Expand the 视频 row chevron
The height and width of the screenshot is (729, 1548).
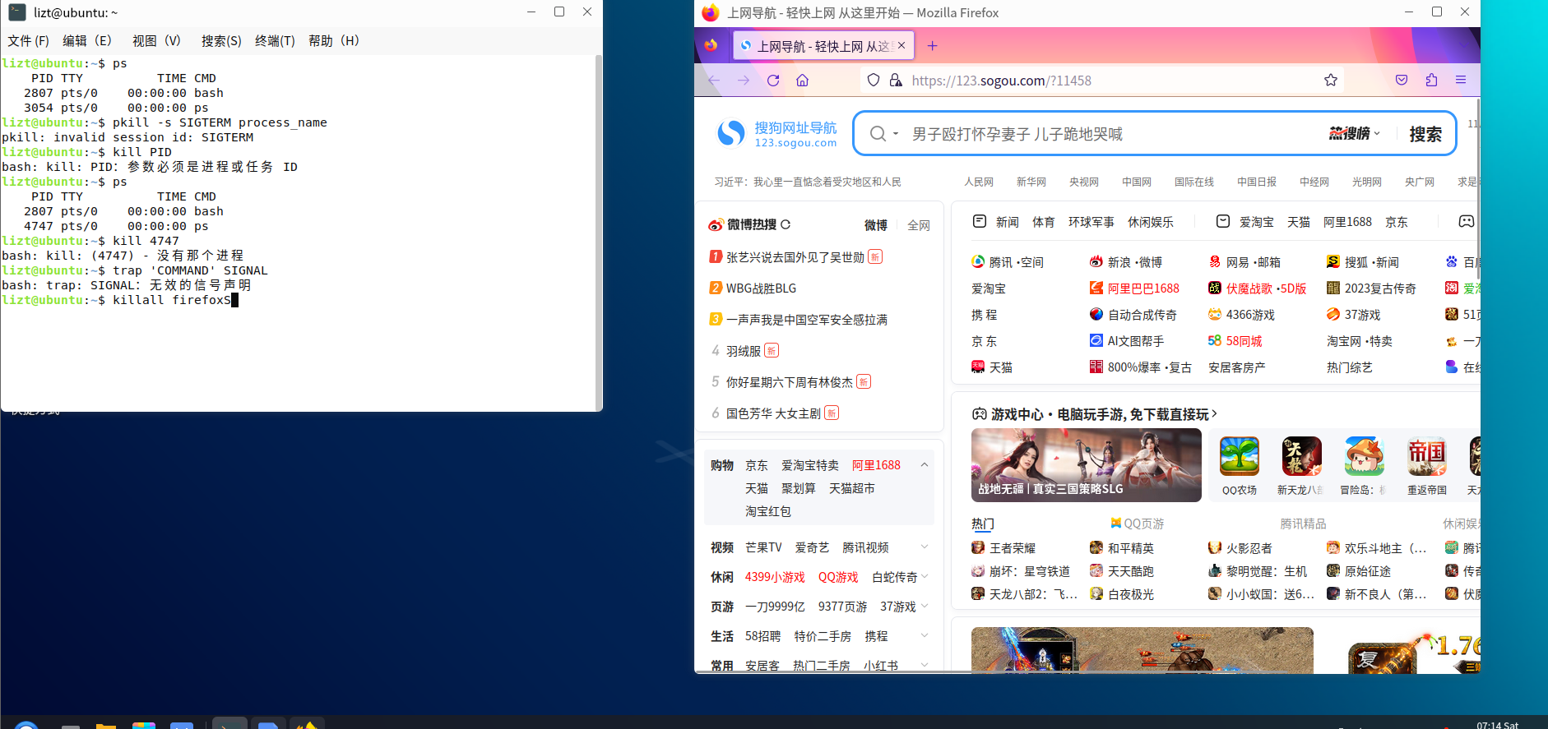925,547
